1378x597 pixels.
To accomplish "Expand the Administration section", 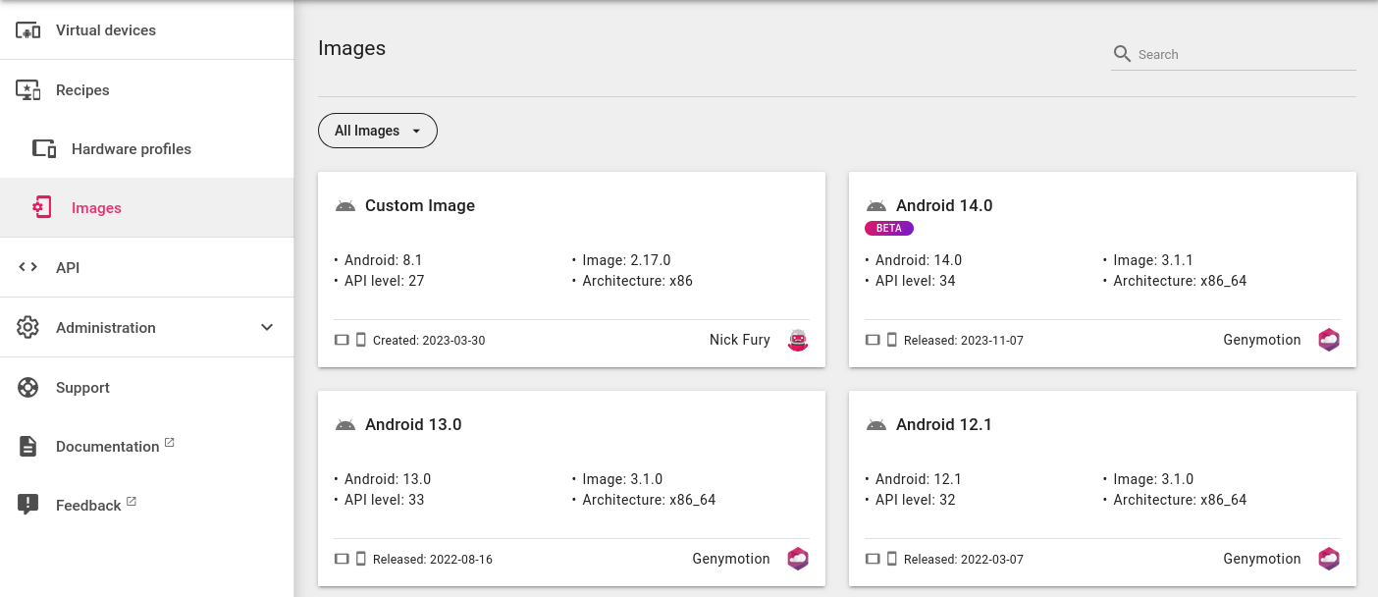I will (105, 327).
